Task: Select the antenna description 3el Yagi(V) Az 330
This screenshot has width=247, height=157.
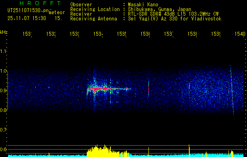Action: (175, 19)
